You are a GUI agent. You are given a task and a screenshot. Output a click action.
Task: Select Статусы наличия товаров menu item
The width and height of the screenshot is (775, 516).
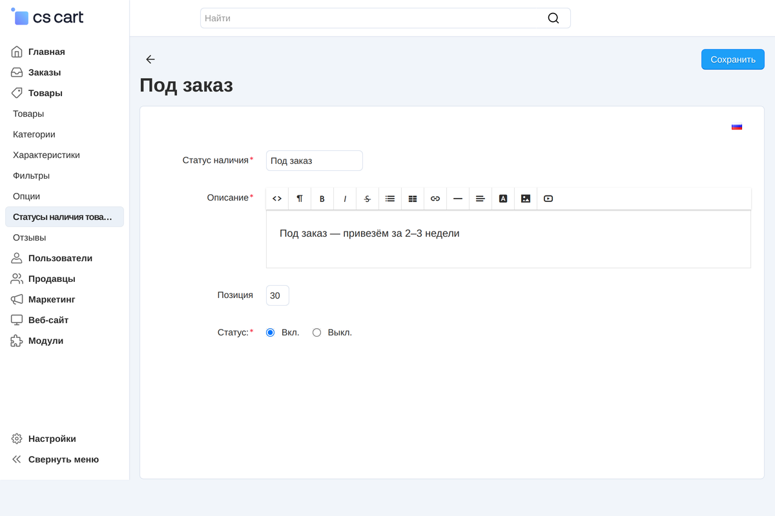(x=65, y=217)
